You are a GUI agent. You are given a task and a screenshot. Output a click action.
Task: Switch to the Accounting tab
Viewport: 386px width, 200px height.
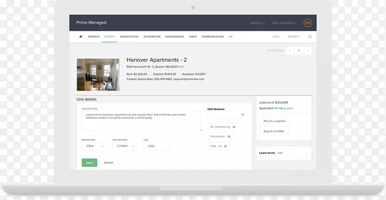click(152, 37)
